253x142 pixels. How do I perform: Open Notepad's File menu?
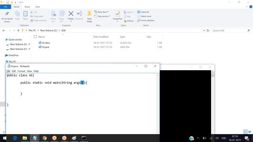click(x=8, y=71)
